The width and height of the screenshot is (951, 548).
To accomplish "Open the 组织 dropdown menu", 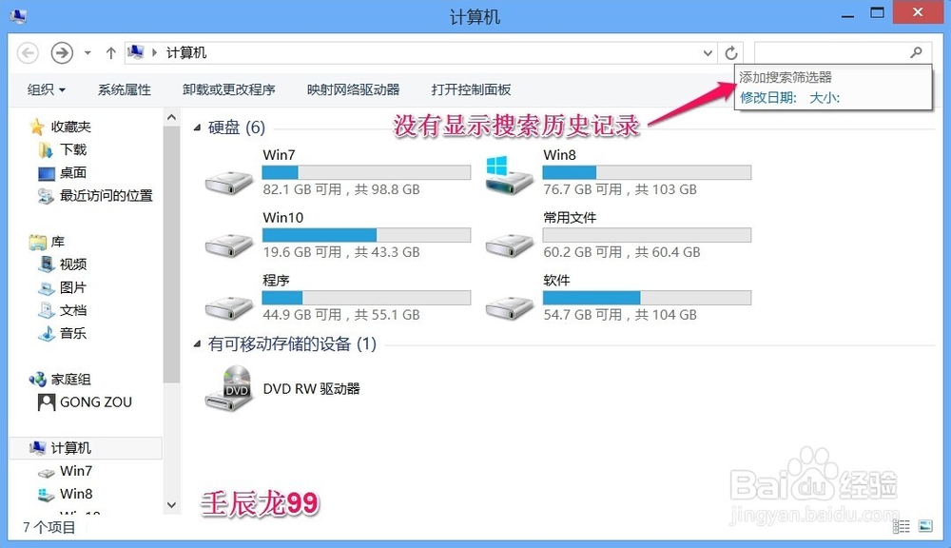I will point(46,89).
